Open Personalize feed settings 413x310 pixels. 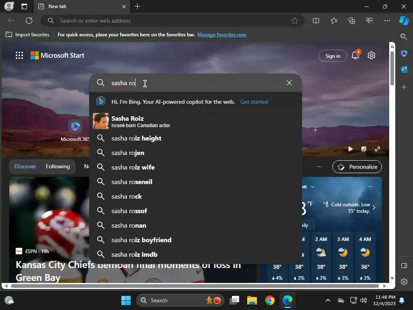[357, 167]
